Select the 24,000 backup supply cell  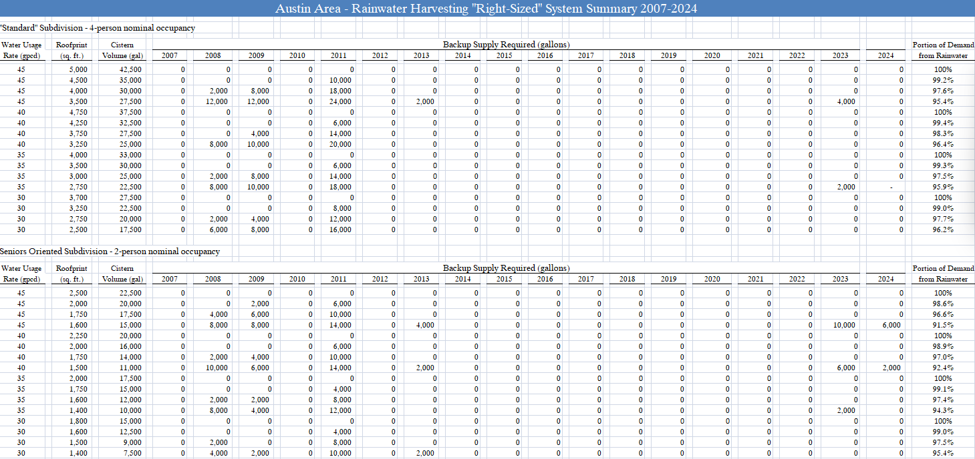340,101
